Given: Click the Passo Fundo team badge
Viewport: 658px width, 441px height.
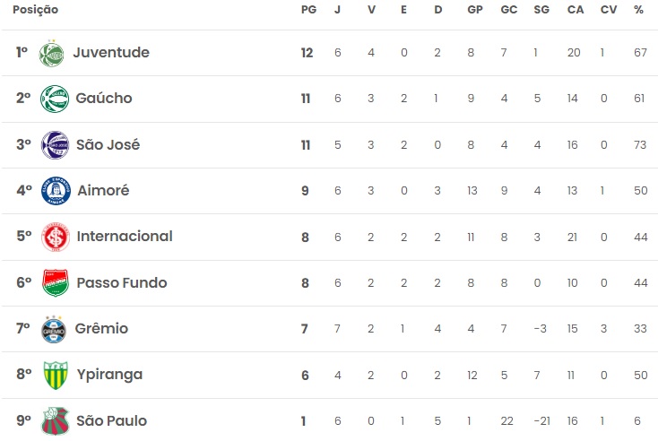Looking at the screenshot, I should (55, 283).
